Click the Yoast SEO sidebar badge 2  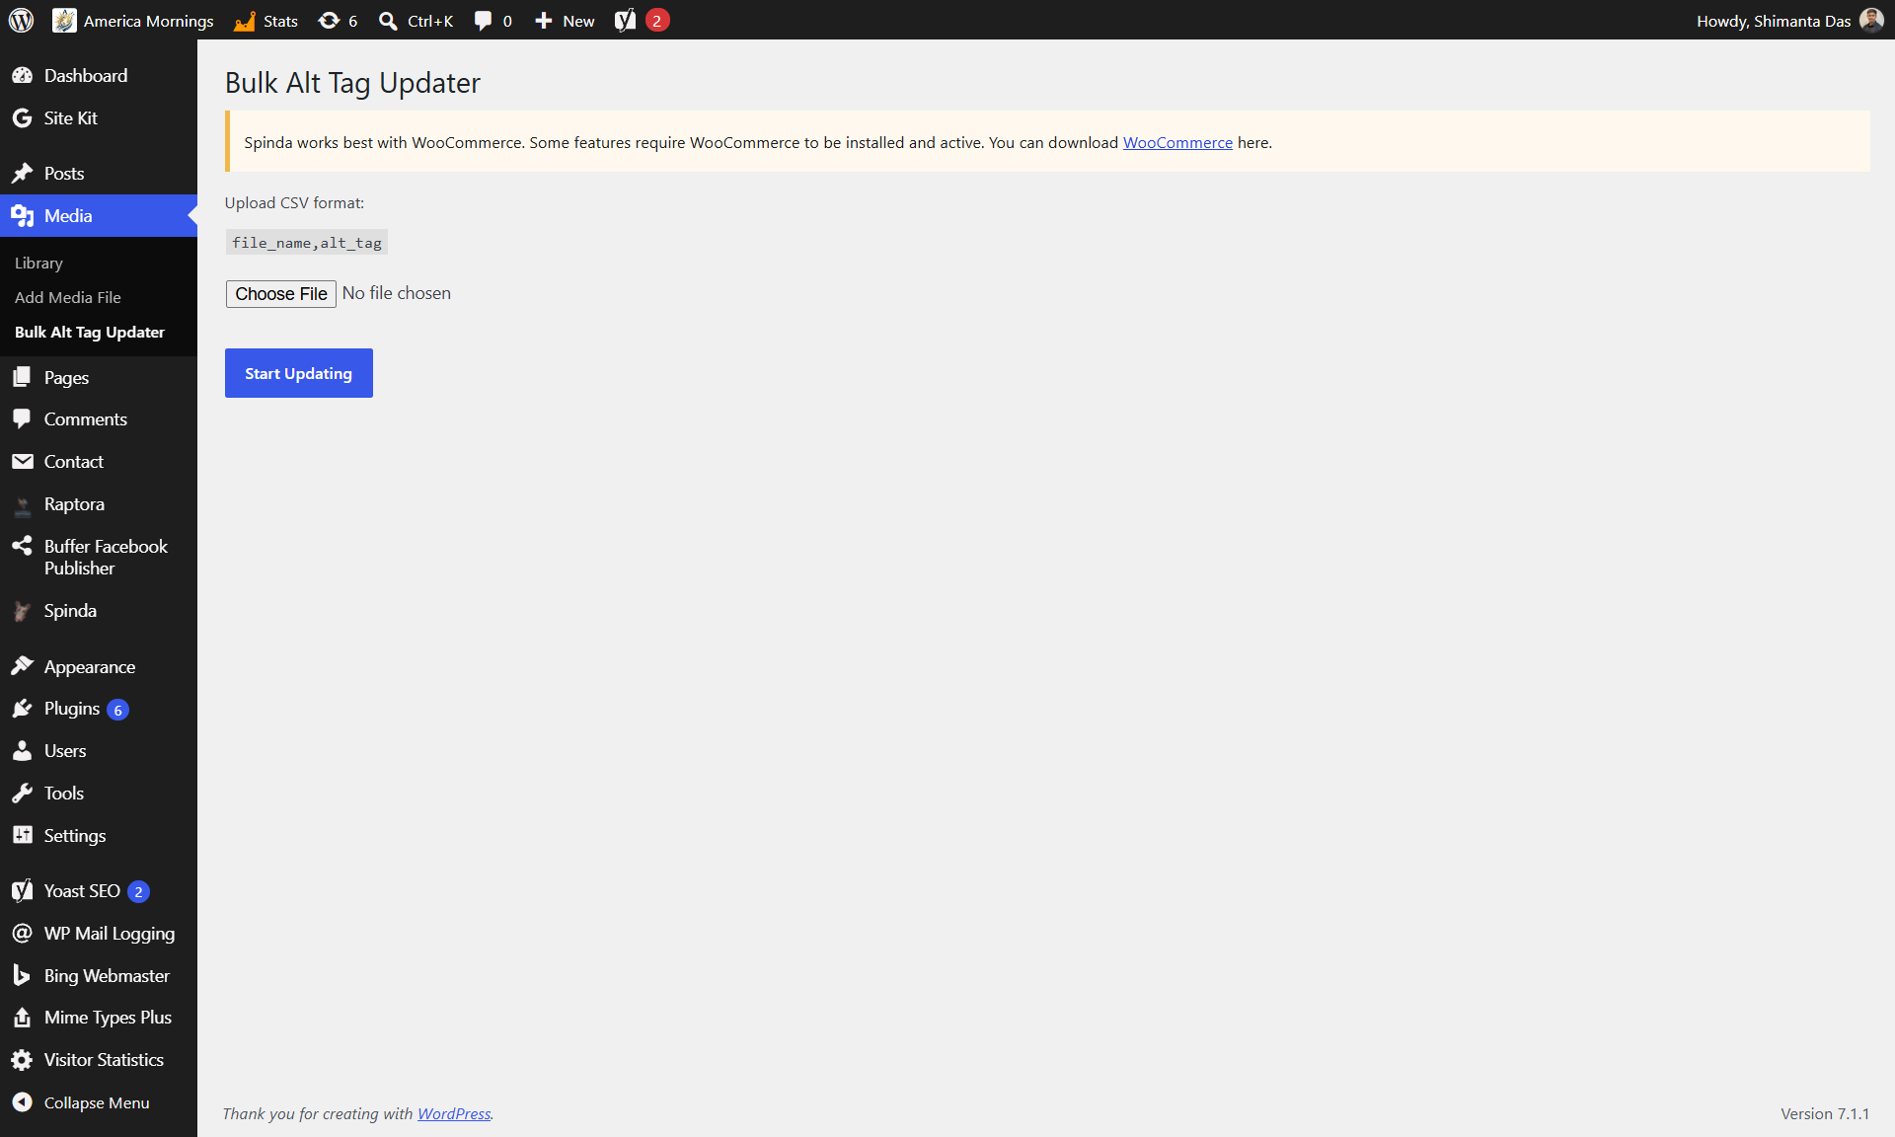pos(138,891)
